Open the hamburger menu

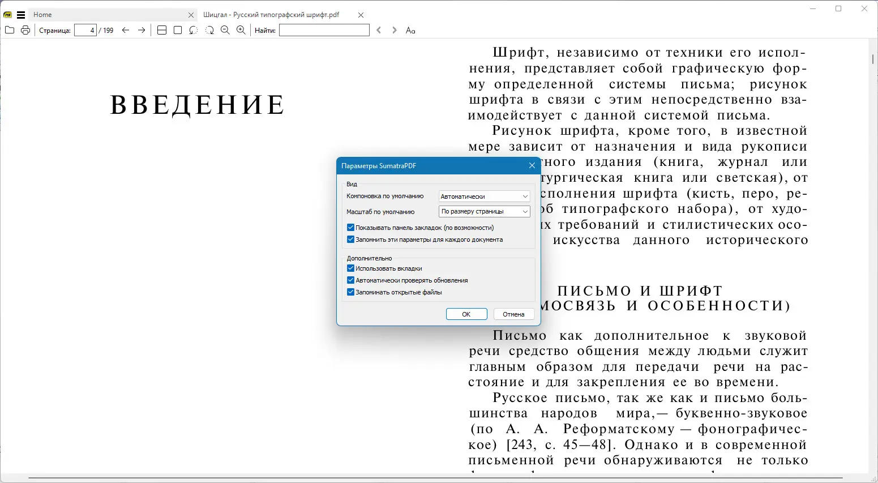click(x=21, y=15)
